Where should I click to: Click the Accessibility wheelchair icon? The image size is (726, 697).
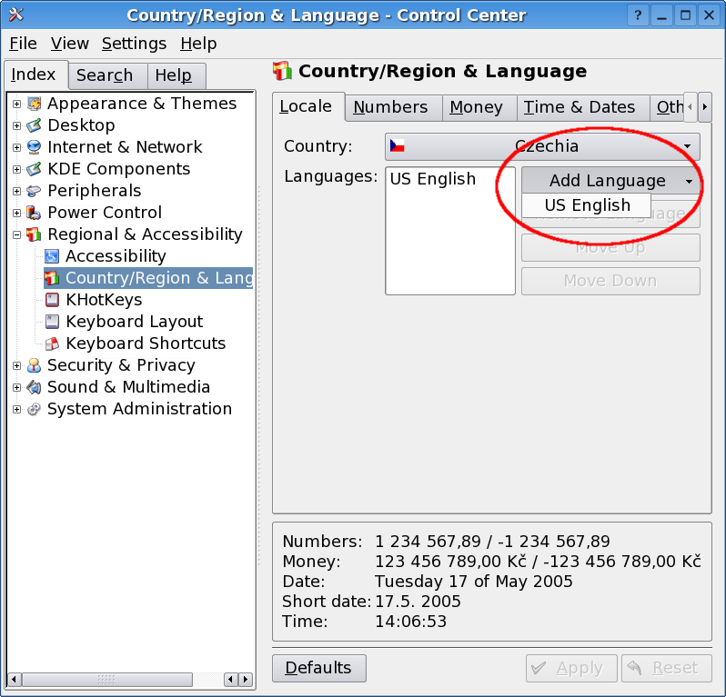tap(52, 256)
